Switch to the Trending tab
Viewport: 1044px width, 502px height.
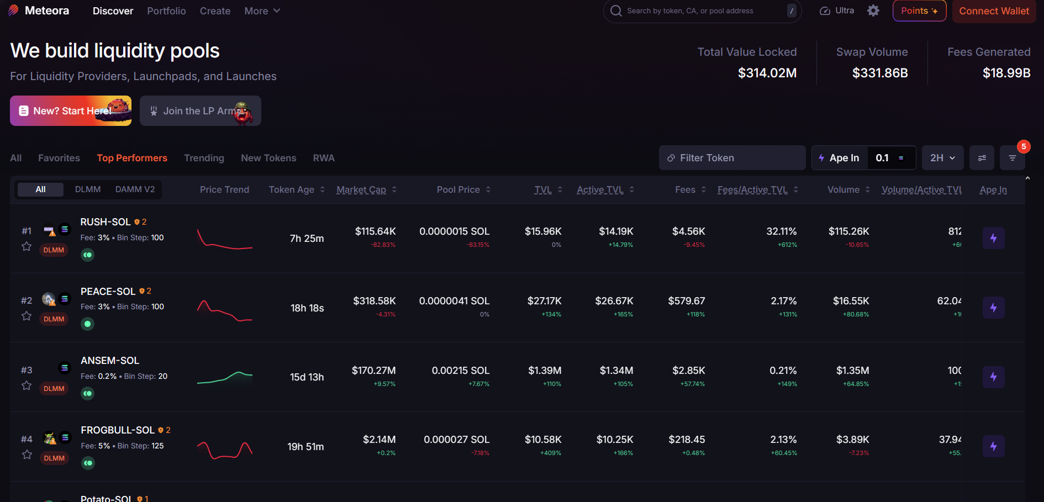coord(204,158)
